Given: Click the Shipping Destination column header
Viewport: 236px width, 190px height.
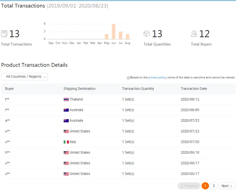Looking at the screenshot, I should tap(79, 89).
